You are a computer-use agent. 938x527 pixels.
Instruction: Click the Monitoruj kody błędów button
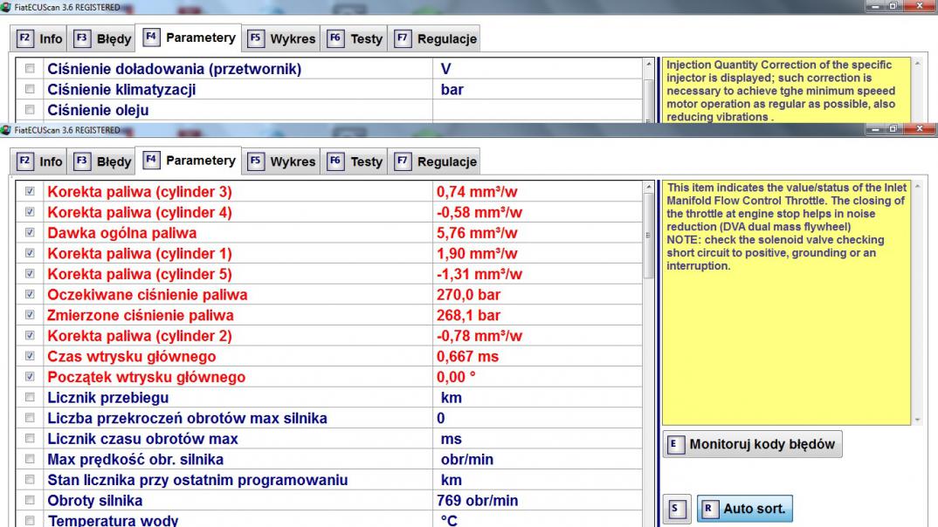click(753, 444)
